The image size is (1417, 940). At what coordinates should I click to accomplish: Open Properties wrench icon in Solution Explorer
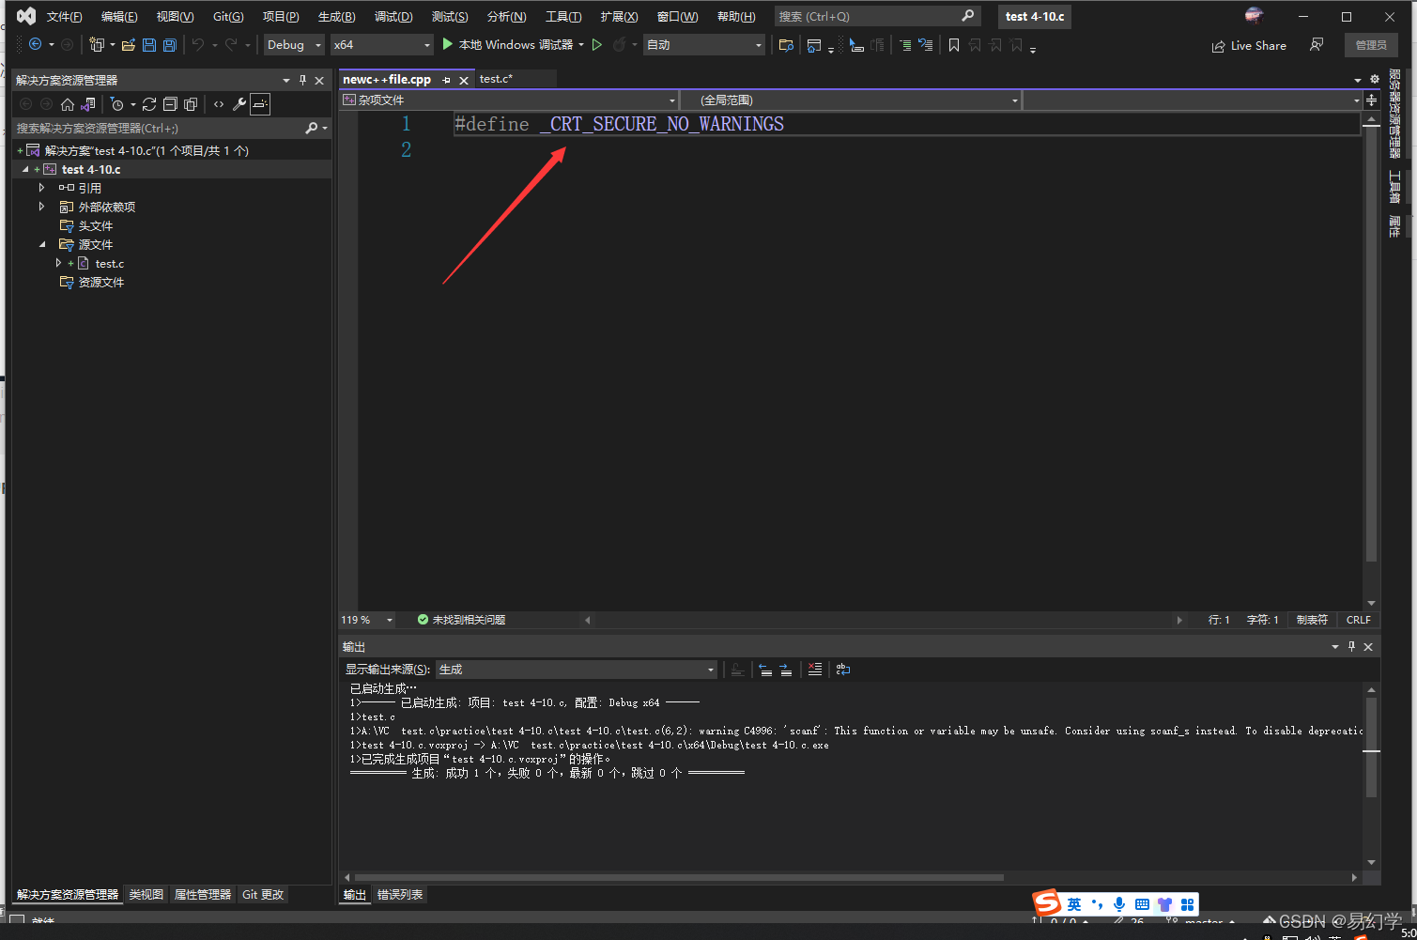pyautogui.click(x=239, y=104)
